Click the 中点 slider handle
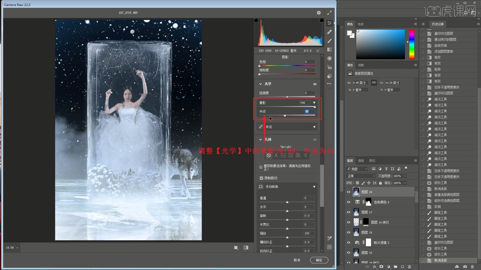This screenshot has height=270, width=481. coord(285,115)
